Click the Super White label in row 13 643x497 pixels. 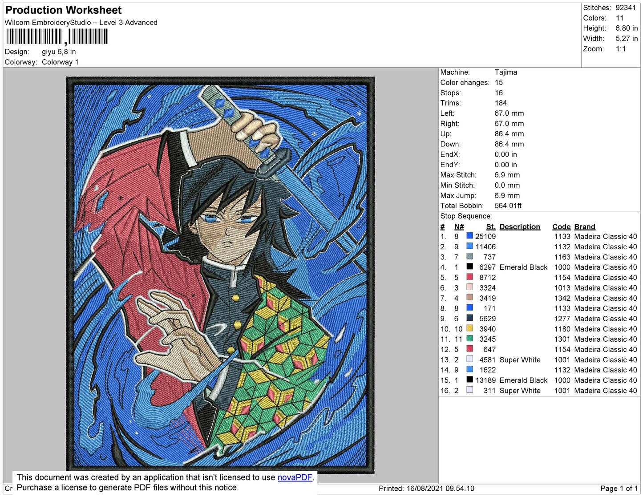(520, 360)
